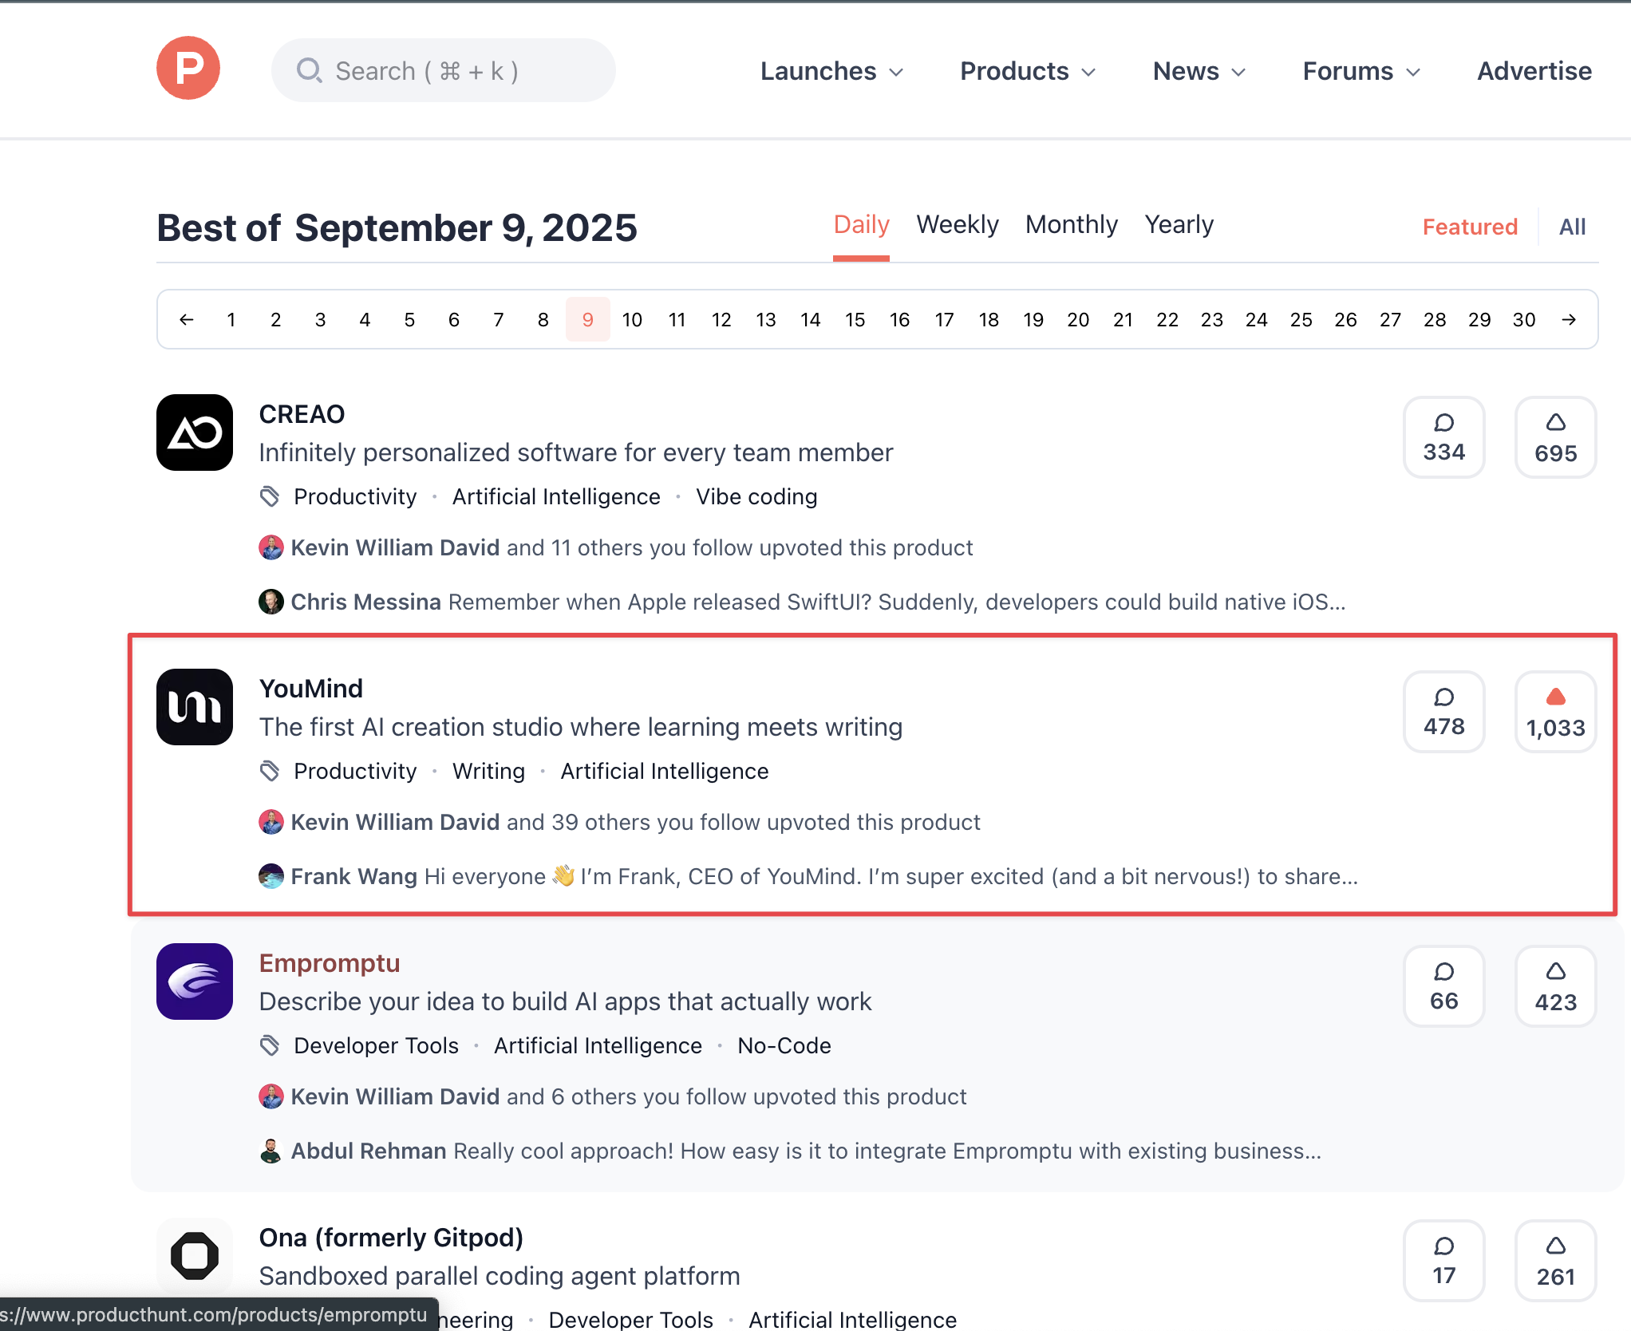Open the Forums dropdown menu

point(1361,71)
